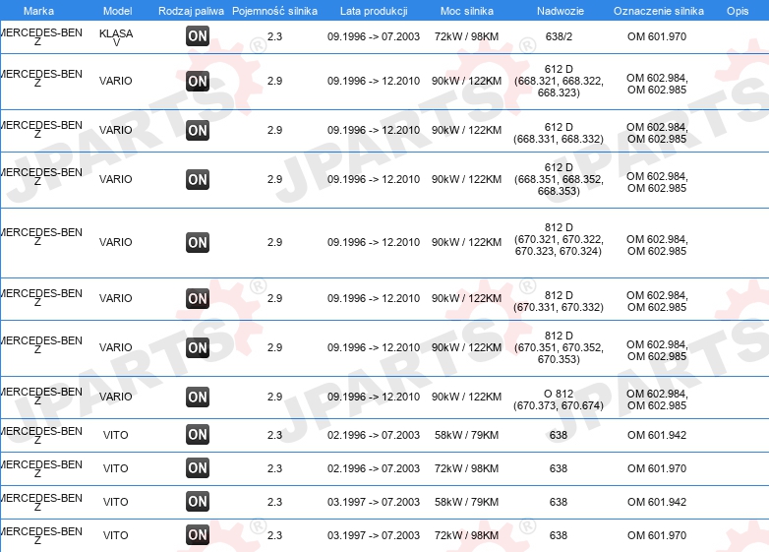Click ON icon in Vito 03.1997 58kW row
This screenshot has height=552, width=769.
point(198,502)
